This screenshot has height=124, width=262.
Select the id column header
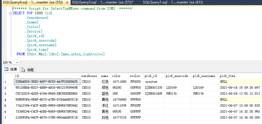click(47, 76)
